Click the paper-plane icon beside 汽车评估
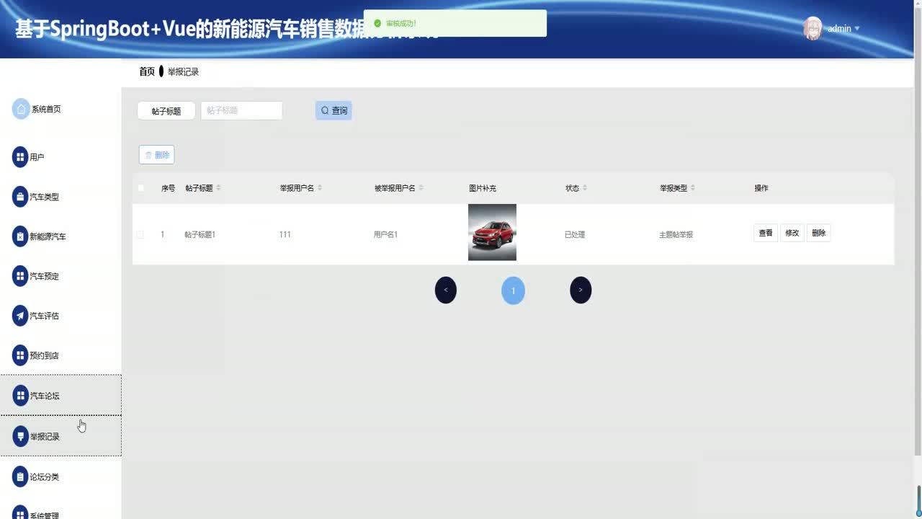922x519 pixels. click(20, 316)
